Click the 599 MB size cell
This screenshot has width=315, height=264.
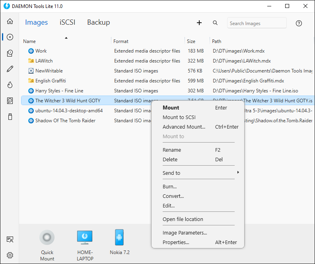(196, 80)
